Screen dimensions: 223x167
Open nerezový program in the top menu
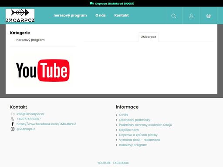(x=70, y=15)
